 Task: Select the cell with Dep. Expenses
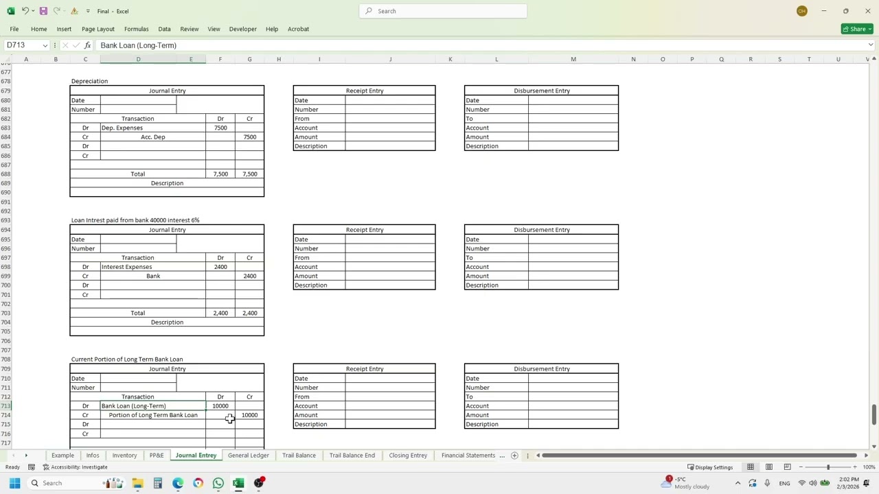(x=152, y=128)
